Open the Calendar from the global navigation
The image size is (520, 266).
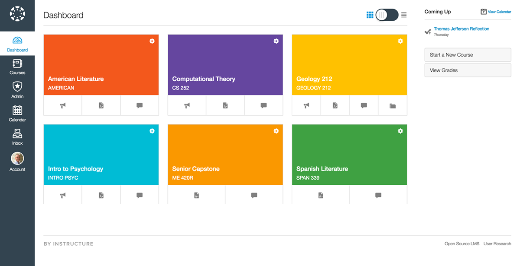(x=17, y=113)
